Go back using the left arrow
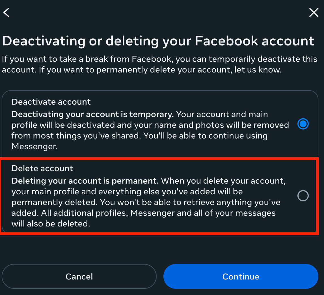Image resolution: width=324 pixels, height=295 pixels. [x=6, y=12]
